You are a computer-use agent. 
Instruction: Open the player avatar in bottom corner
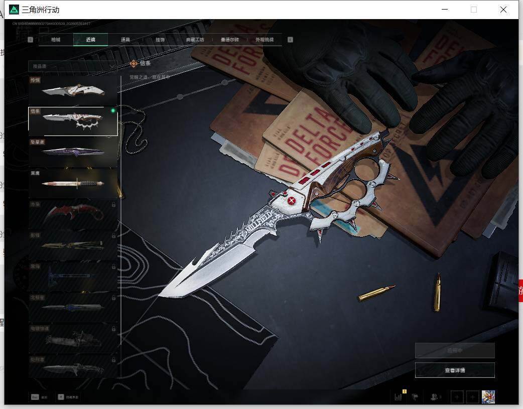[488, 397]
